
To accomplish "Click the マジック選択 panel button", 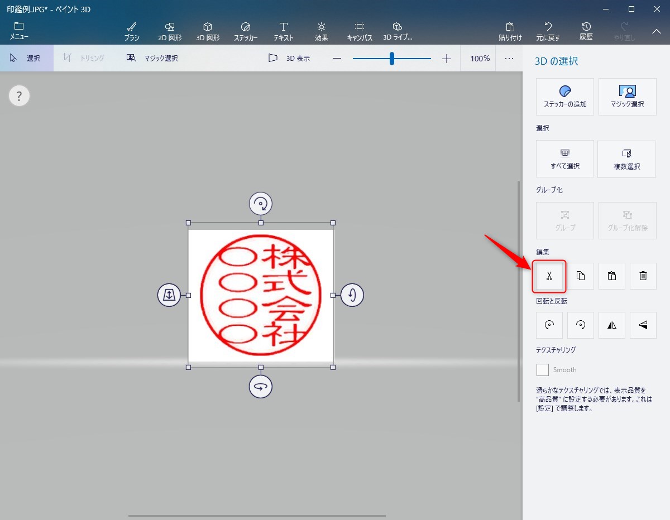I will tap(628, 97).
